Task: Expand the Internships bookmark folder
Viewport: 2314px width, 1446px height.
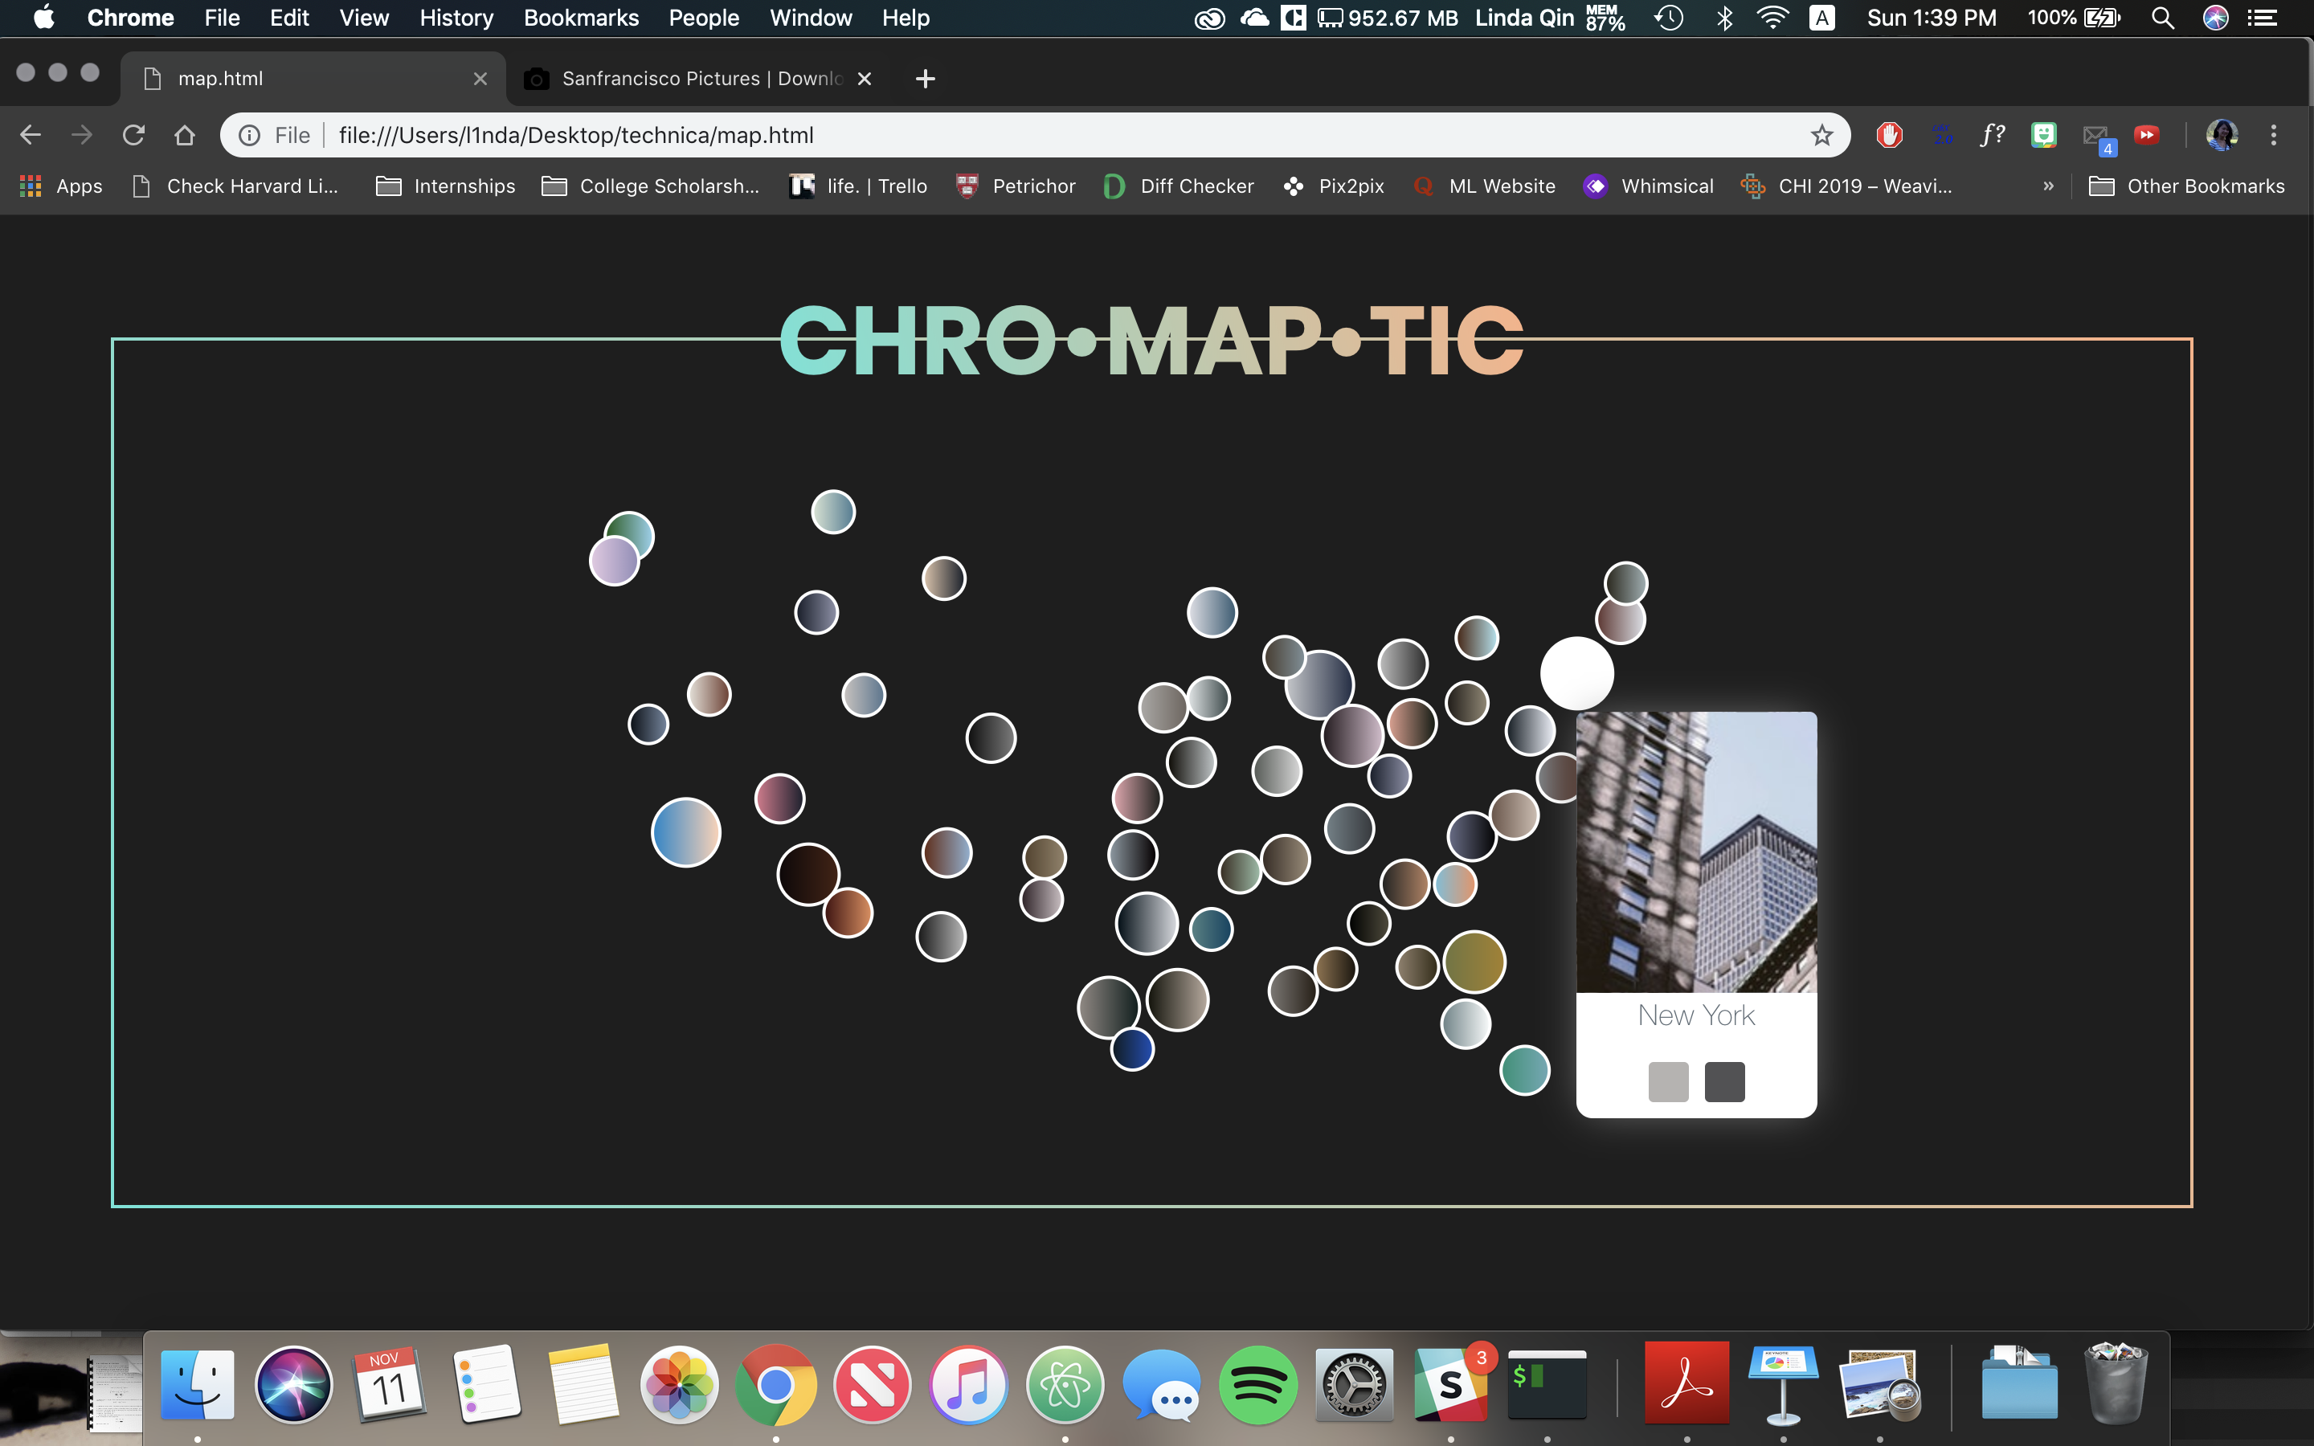Action: click(446, 186)
